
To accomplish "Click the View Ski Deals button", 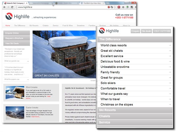I will pos(17,43).
